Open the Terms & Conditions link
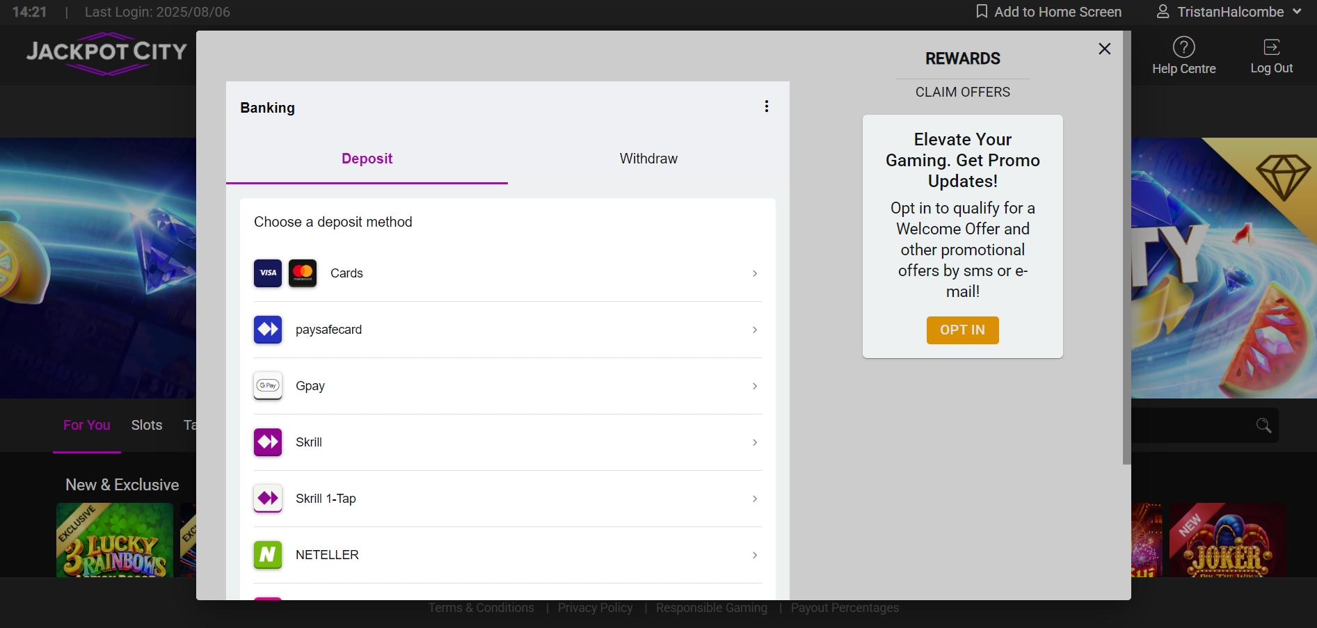 click(481, 608)
